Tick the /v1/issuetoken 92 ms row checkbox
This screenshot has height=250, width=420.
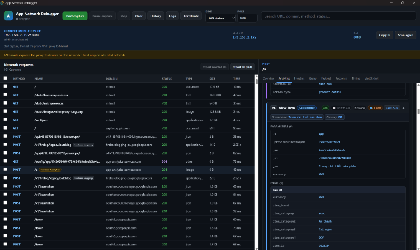[5, 211]
